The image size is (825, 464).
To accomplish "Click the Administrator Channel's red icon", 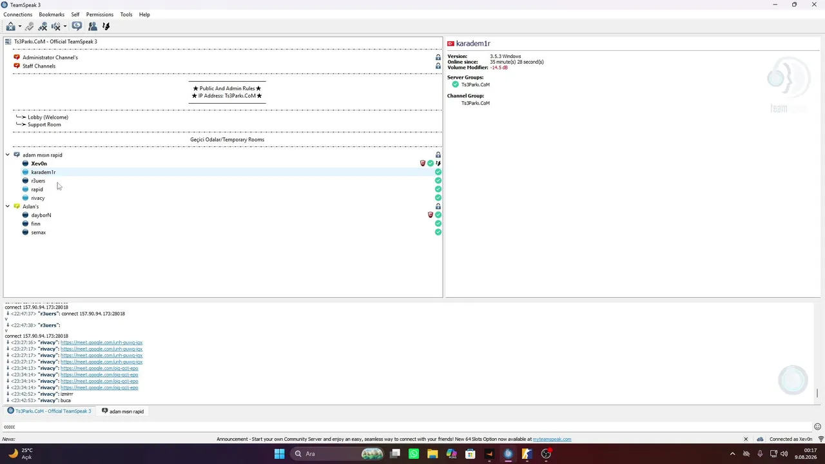I will [17, 57].
